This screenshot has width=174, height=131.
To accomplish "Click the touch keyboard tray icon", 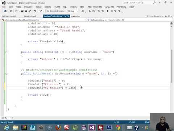I will (x=129, y=128).
